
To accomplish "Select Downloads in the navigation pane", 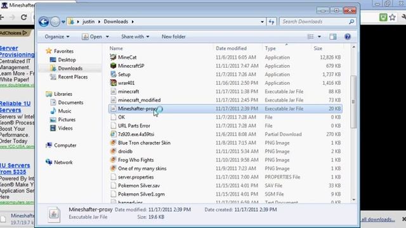I will point(70,68).
